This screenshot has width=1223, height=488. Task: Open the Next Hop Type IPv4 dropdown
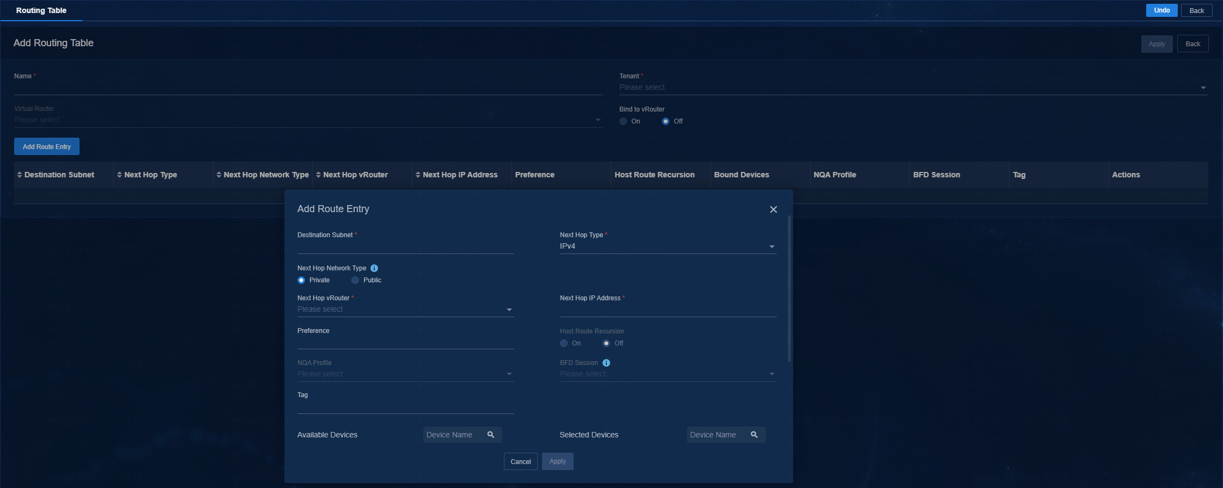click(668, 246)
